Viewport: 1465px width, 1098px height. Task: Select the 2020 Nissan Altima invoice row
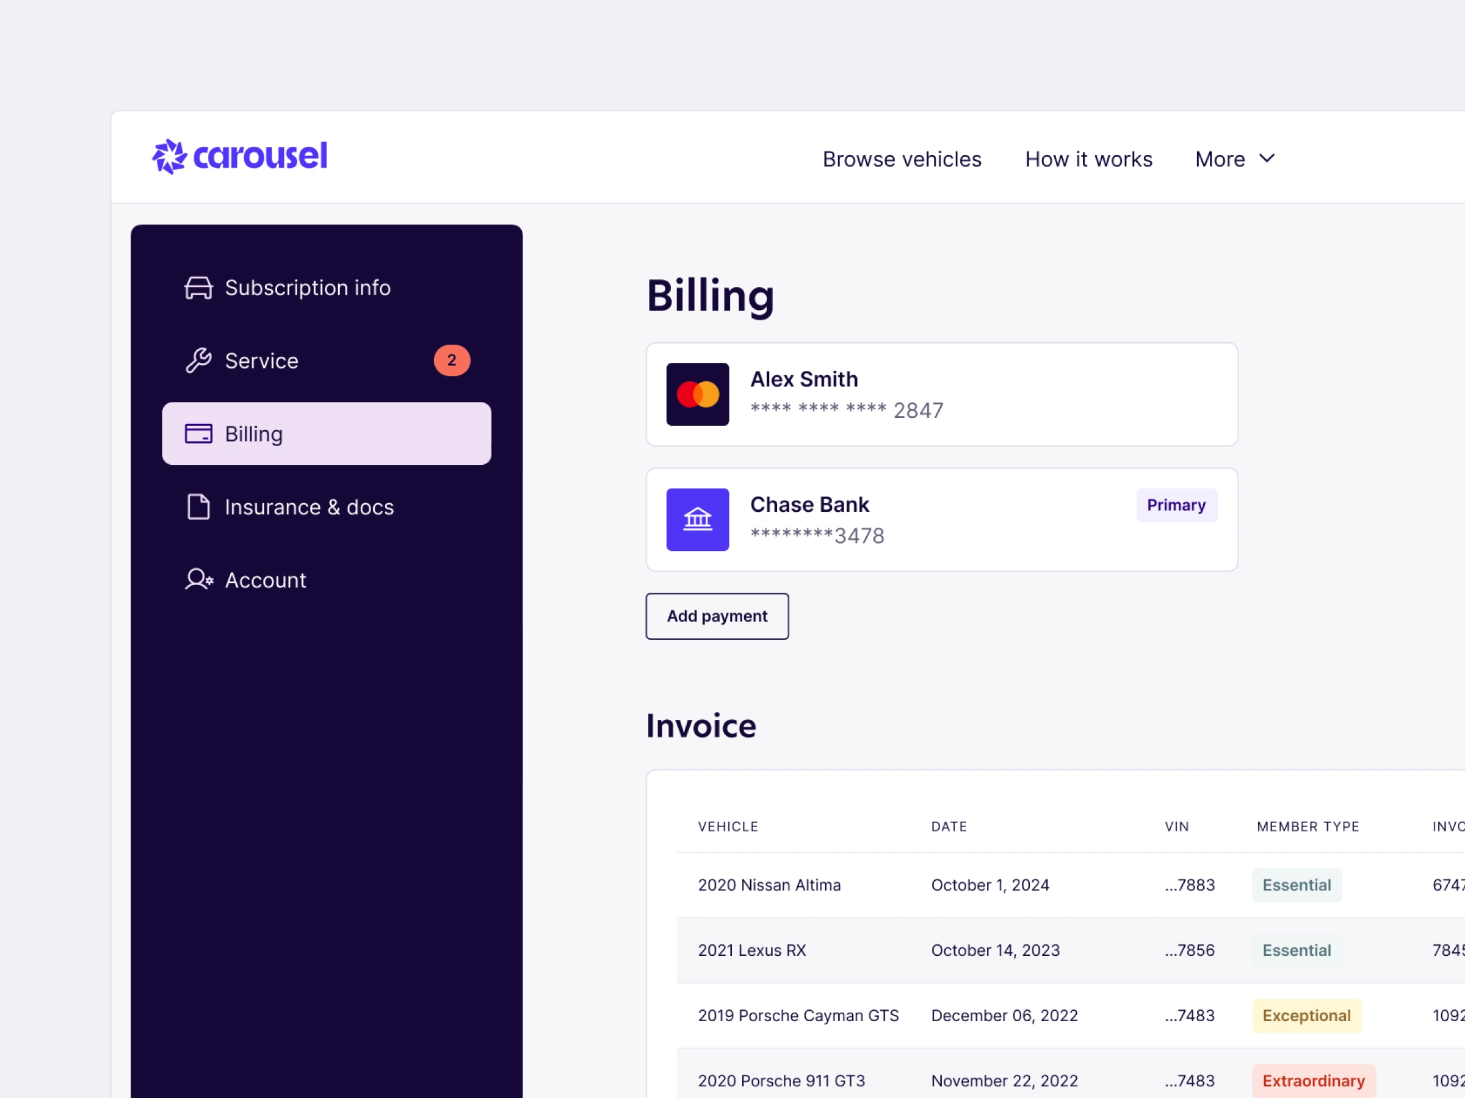click(x=769, y=885)
